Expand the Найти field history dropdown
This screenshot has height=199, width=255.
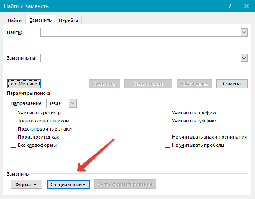[x=244, y=32]
